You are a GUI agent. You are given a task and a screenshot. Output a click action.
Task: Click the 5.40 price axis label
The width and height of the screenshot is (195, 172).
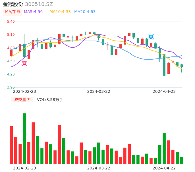pos(11,22)
